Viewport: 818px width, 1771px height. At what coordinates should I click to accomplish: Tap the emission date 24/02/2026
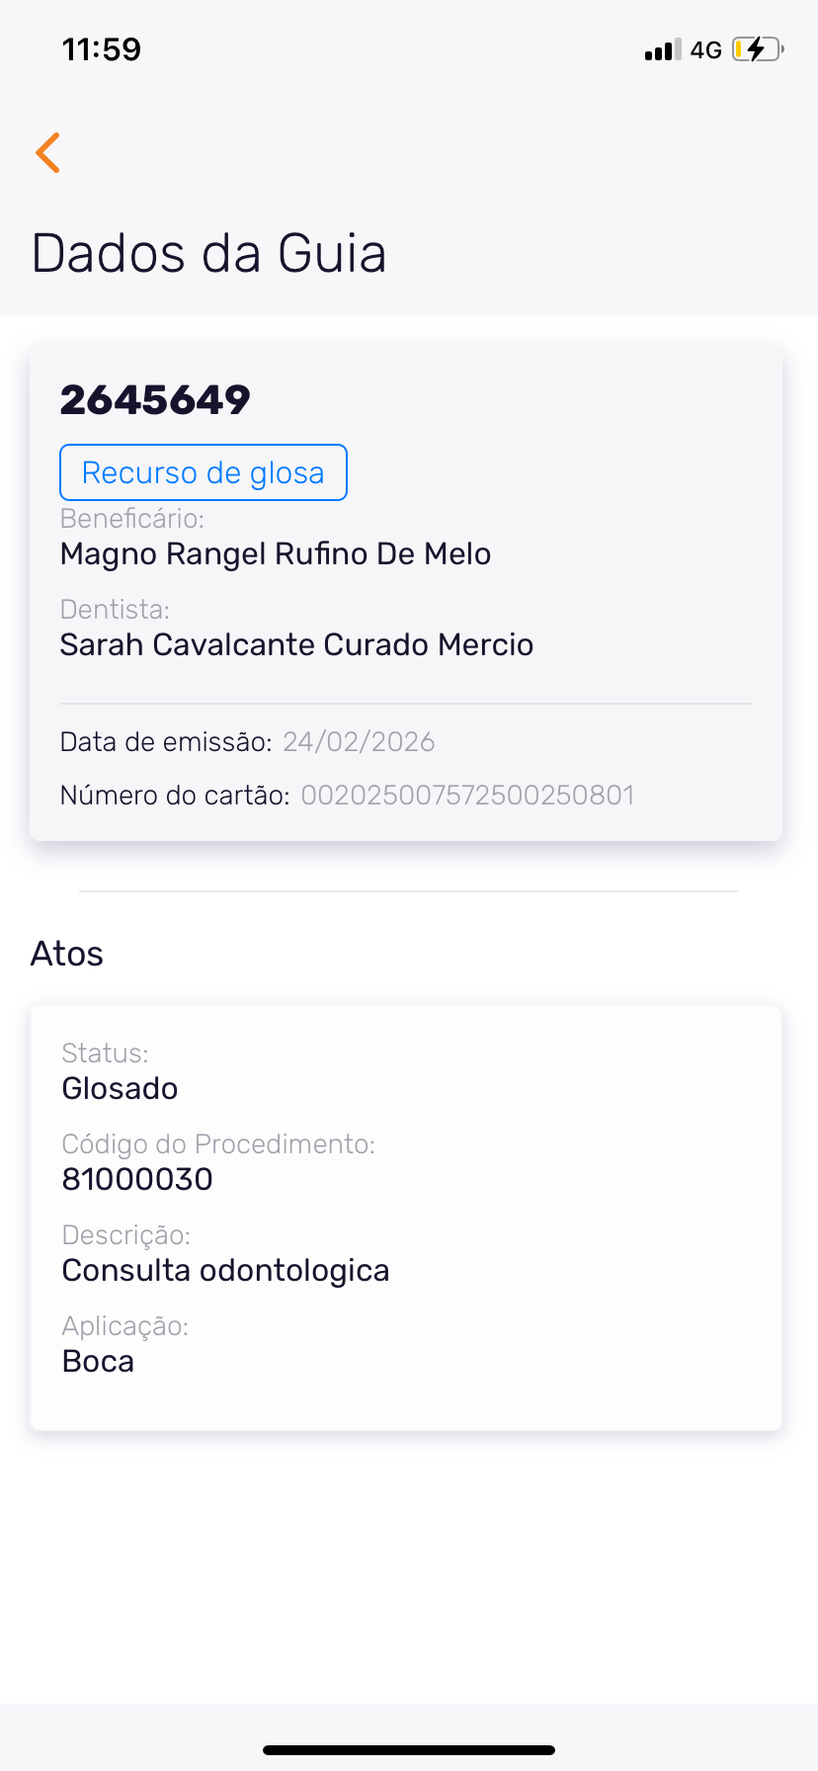coord(359,741)
